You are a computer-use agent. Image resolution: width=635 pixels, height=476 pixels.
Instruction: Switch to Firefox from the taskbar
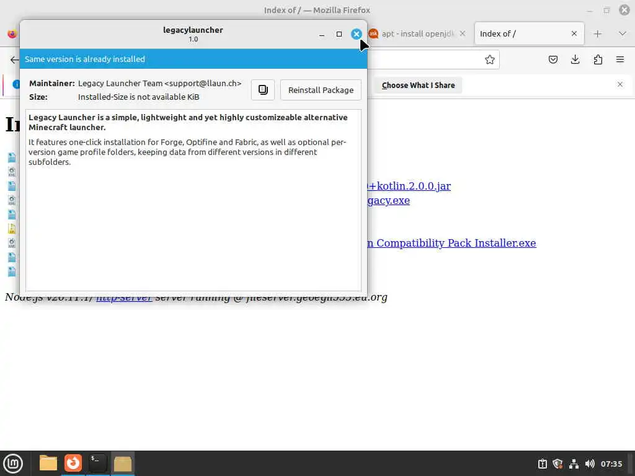pos(73,464)
